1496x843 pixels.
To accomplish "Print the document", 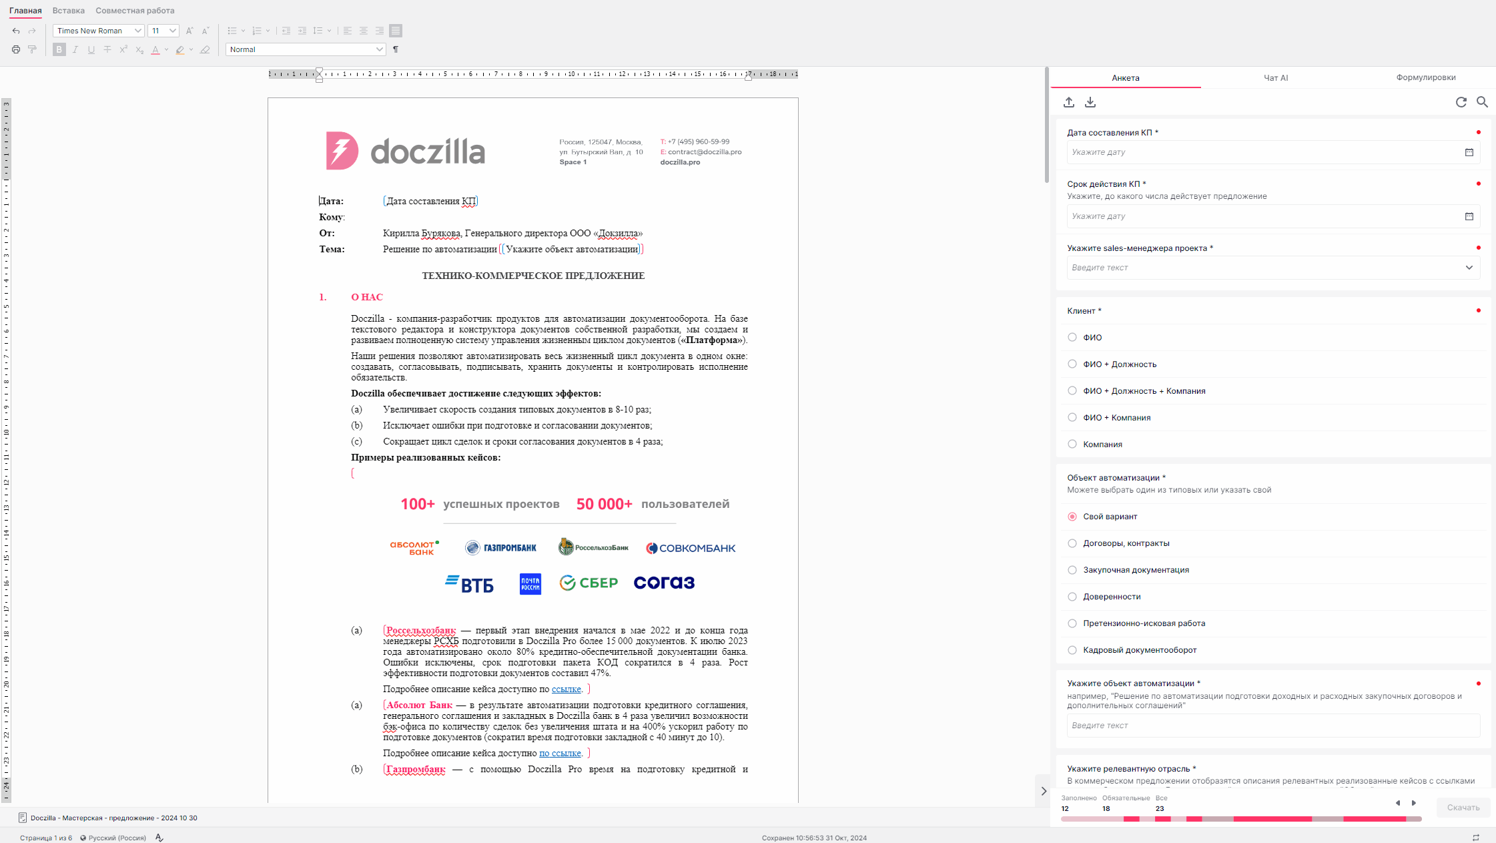I will click(x=16, y=49).
